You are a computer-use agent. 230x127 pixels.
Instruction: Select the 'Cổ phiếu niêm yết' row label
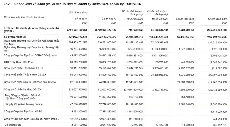[x=15, y=37]
